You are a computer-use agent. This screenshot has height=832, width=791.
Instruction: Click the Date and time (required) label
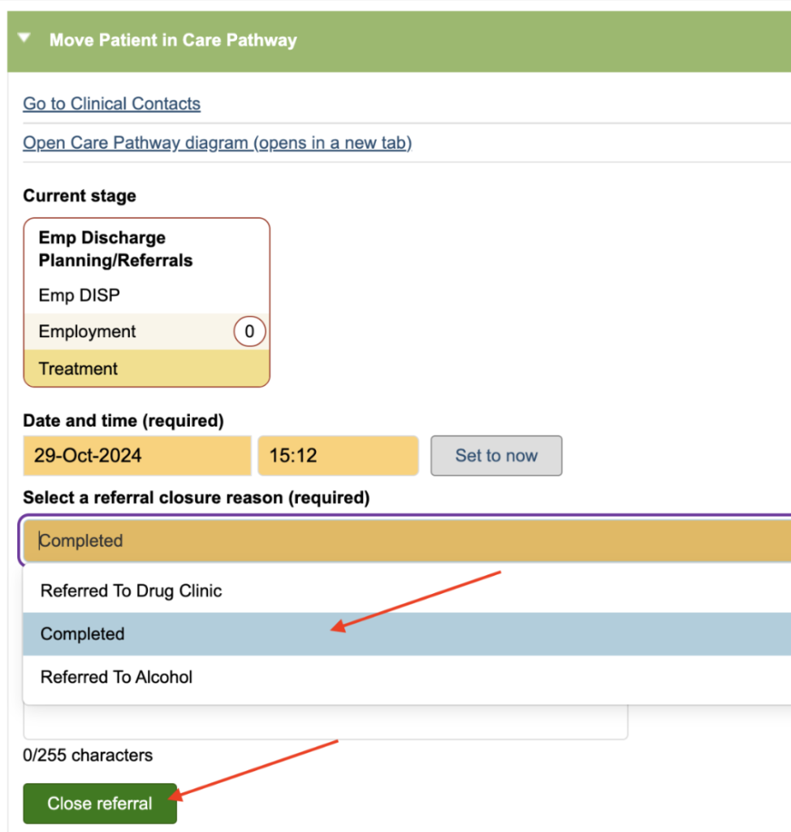[x=123, y=421]
